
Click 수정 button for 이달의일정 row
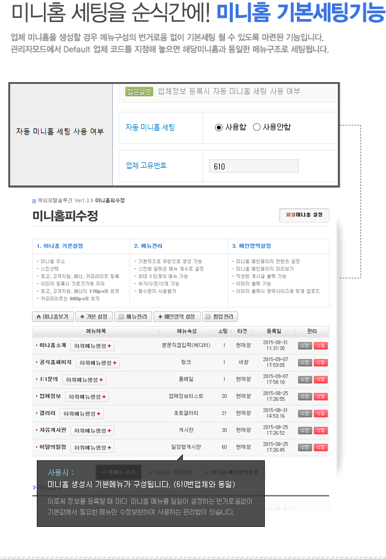pyautogui.click(x=305, y=447)
